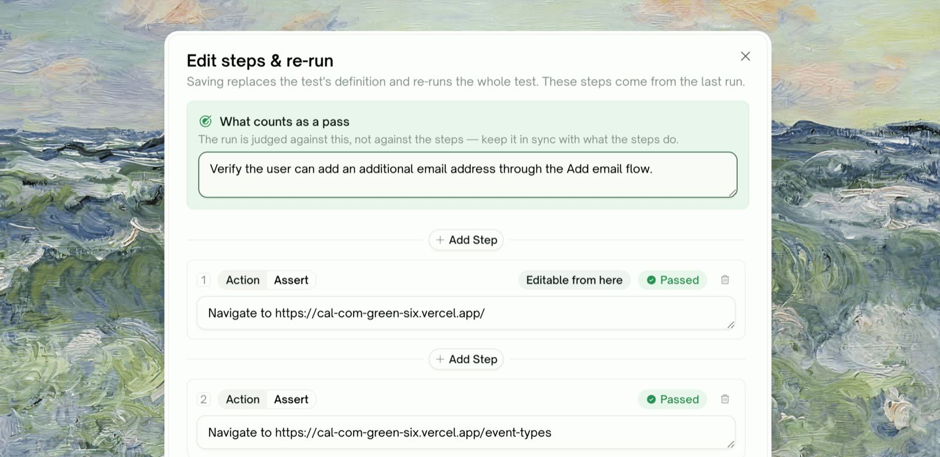Select the Action tab on step 1
The image size is (940, 457).
(x=243, y=280)
